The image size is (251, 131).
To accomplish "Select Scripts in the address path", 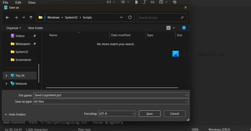I will pyautogui.click(x=87, y=18).
